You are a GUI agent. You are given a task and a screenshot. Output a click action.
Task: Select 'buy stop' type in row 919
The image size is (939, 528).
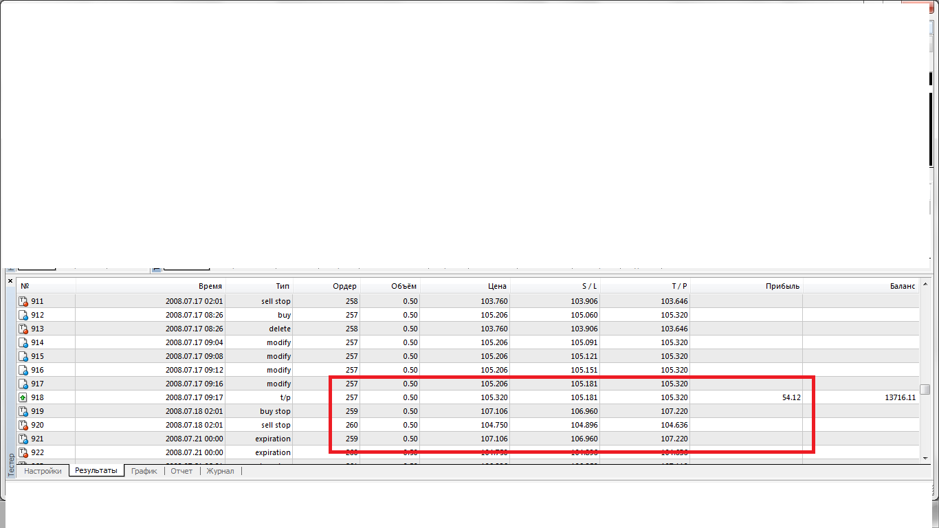(x=275, y=411)
